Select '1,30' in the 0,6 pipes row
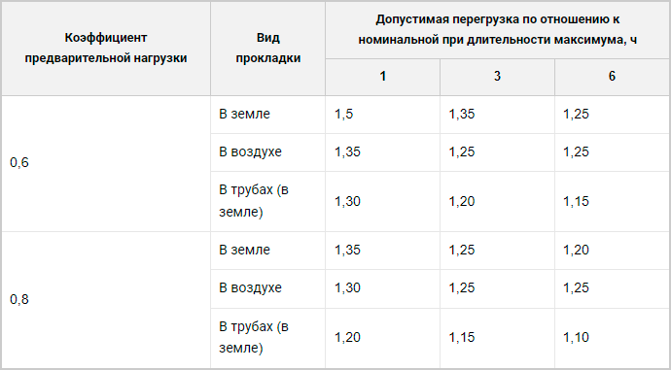 (x=382, y=201)
